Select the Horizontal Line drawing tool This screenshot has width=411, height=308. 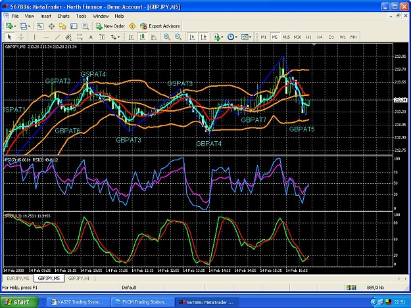(46, 37)
